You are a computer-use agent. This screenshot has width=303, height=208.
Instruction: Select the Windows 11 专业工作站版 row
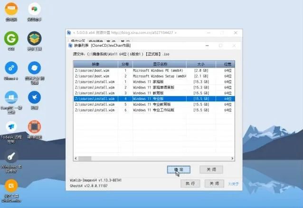[154, 110]
